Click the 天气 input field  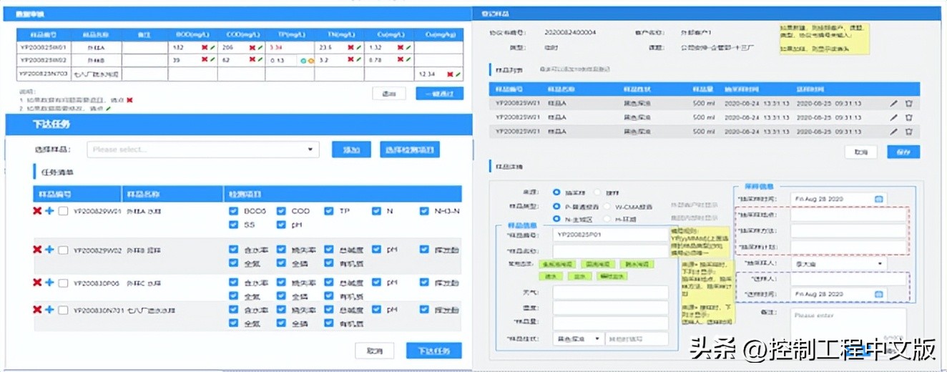(x=610, y=292)
